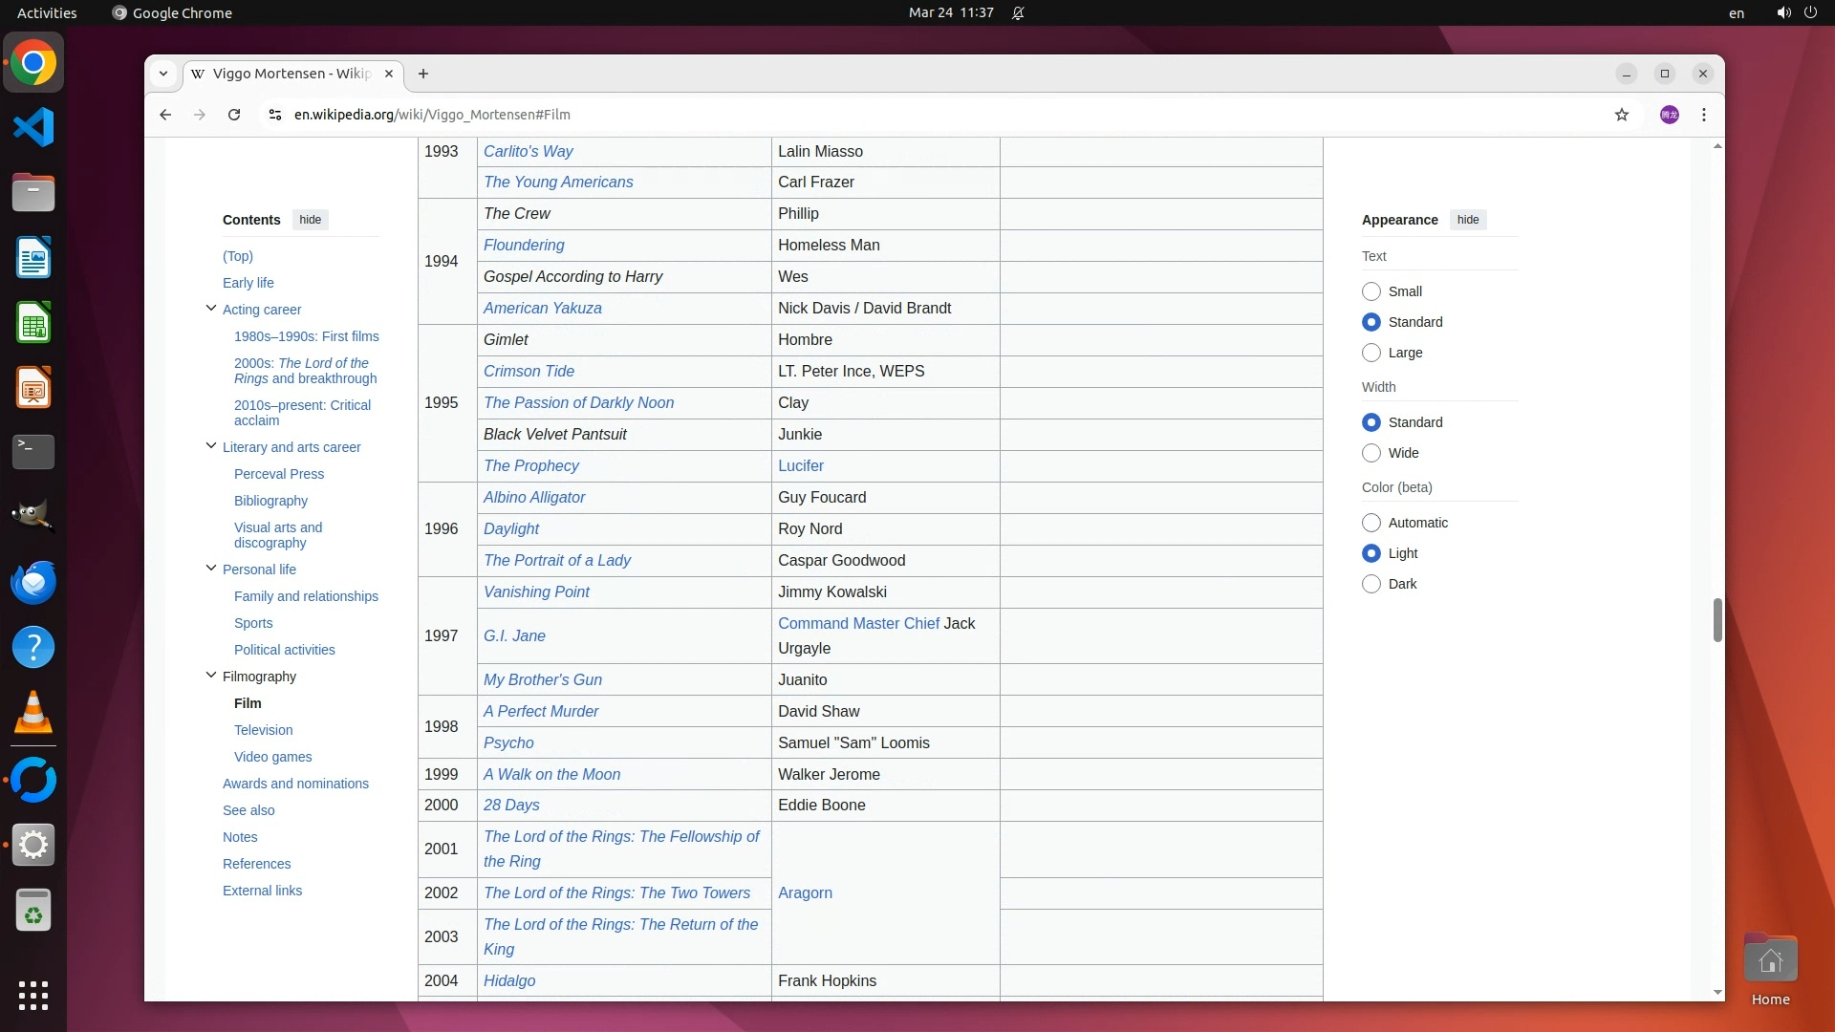Go back using the back arrow

165,115
